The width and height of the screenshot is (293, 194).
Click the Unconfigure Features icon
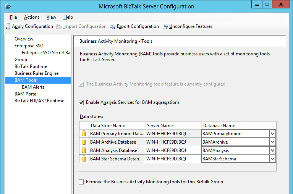165,26
